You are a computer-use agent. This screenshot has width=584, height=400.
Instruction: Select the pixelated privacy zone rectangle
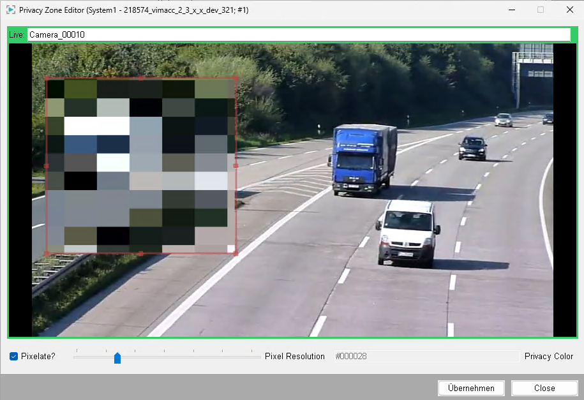point(141,166)
